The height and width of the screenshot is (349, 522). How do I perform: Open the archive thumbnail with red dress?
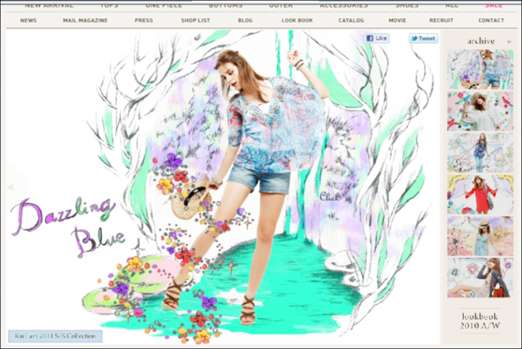(480, 194)
